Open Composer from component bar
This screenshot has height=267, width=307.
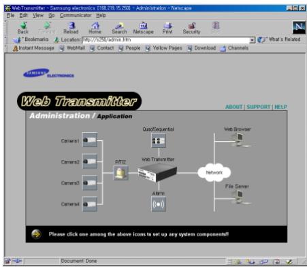point(289,262)
